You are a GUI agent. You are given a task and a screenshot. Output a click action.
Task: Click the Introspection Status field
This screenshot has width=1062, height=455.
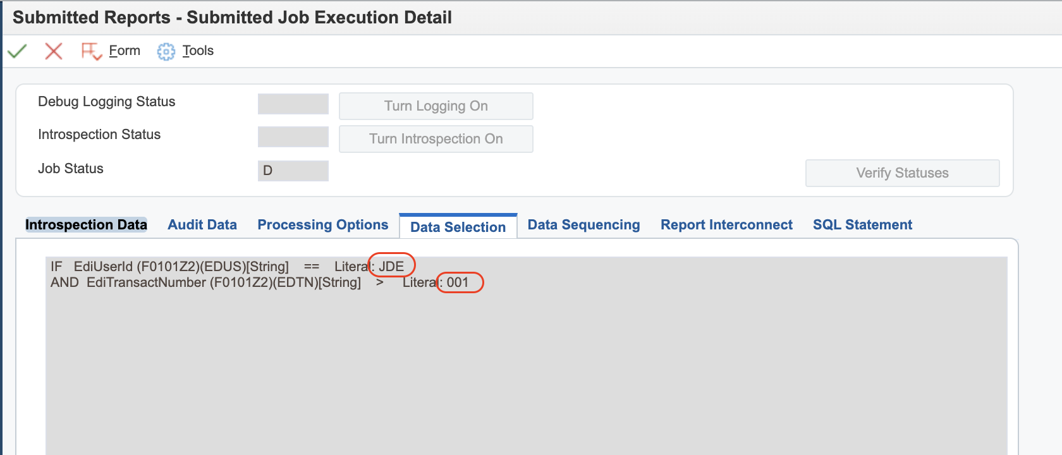coord(293,137)
